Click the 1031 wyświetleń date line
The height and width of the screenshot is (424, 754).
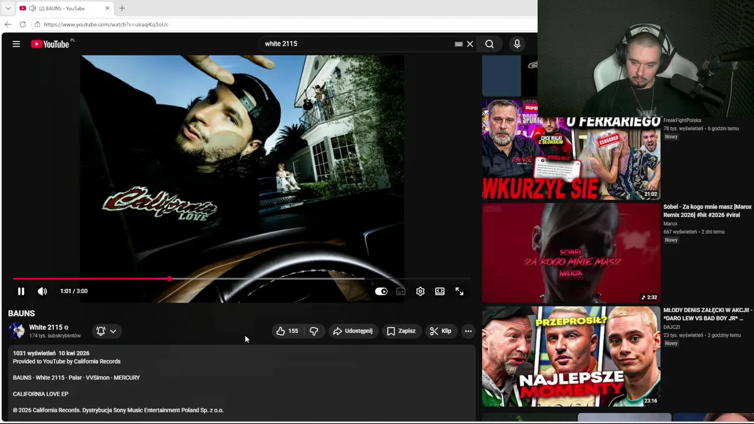point(51,353)
